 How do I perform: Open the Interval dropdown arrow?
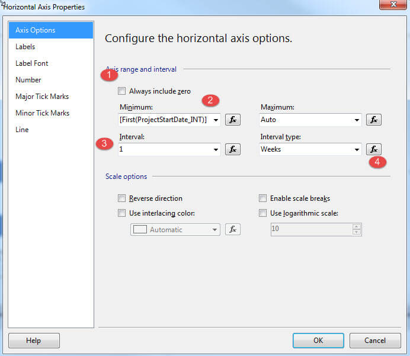coord(214,150)
